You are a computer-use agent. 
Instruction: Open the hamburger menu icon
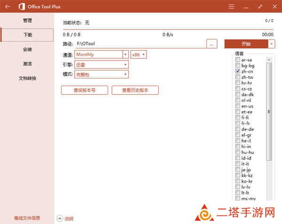coord(231,7)
